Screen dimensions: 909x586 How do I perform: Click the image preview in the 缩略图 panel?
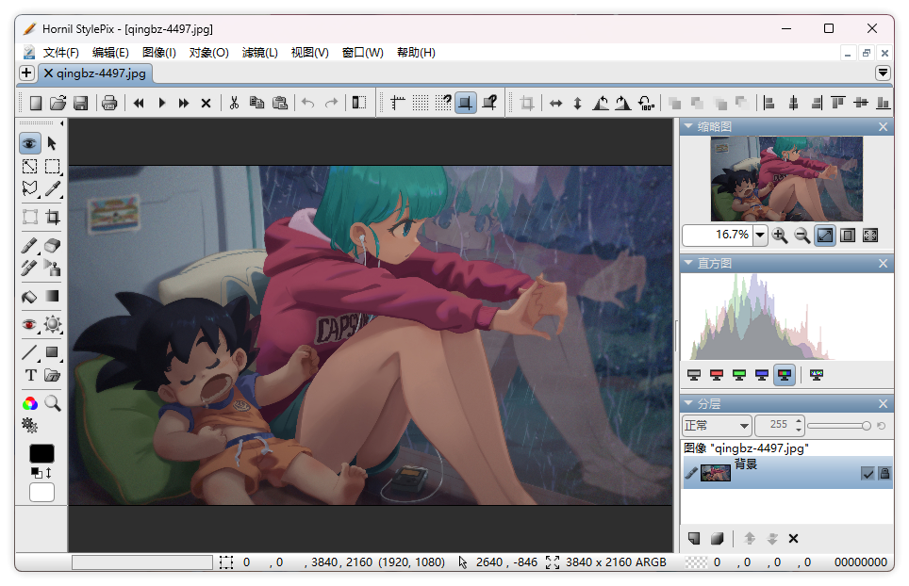pos(786,179)
